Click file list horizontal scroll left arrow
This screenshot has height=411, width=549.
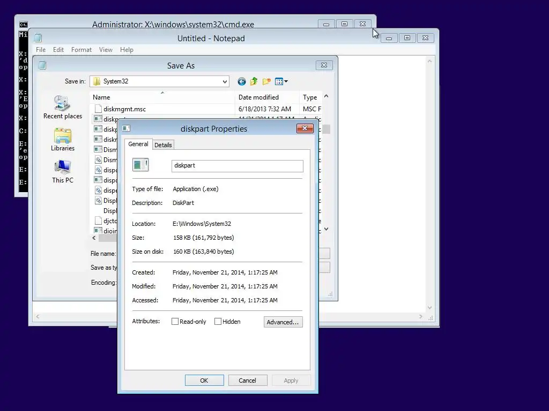[x=94, y=238]
